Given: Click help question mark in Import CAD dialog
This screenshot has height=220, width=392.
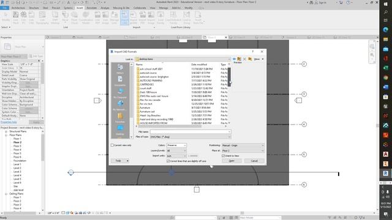Looking at the screenshot, I should pyautogui.click(x=253, y=51).
